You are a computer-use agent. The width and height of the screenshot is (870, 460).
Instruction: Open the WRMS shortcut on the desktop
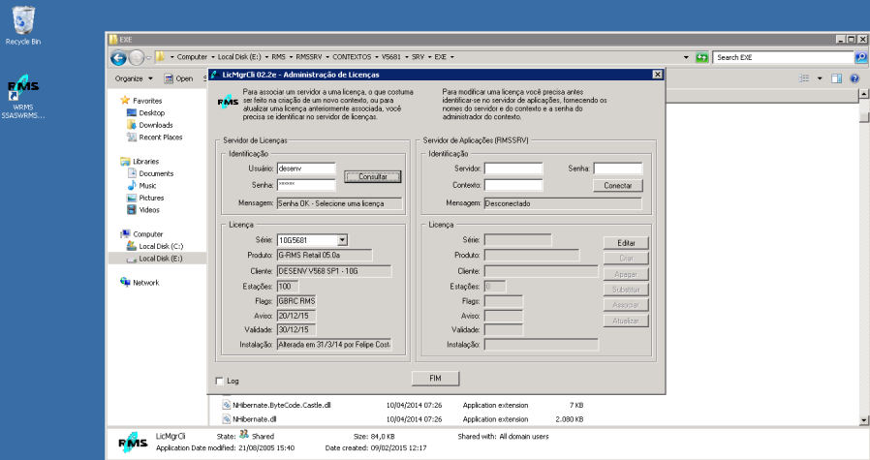[x=22, y=97]
